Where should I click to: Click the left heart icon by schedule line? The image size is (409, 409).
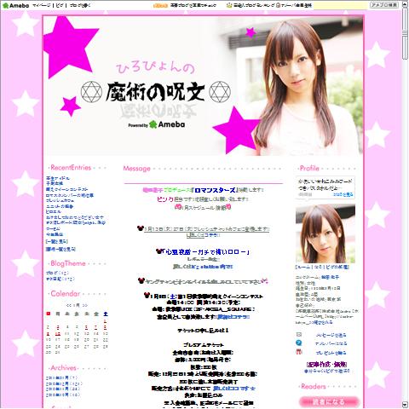[x=178, y=207]
